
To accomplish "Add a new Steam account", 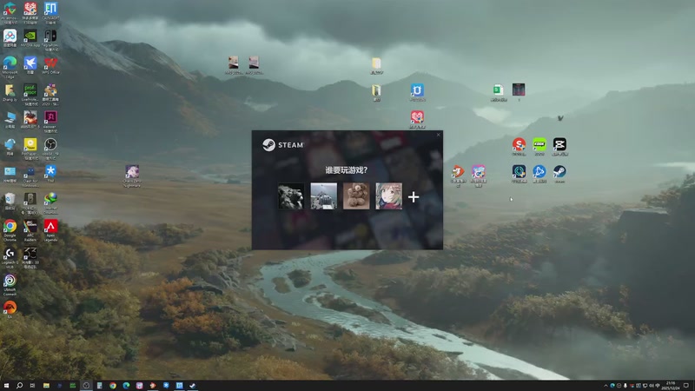I will [x=414, y=197].
